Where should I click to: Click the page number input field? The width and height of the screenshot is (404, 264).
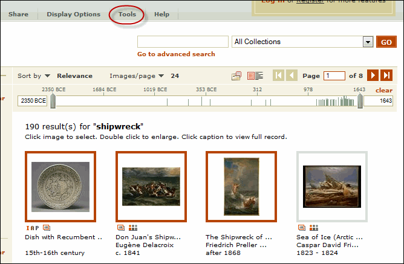tap(334, 76)
